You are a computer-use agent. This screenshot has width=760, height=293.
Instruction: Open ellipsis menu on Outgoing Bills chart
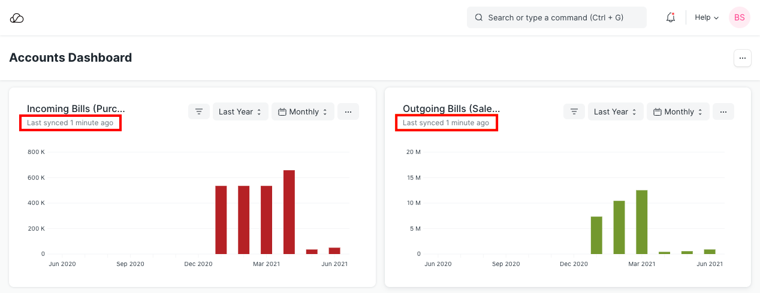(x=723, y=111)
